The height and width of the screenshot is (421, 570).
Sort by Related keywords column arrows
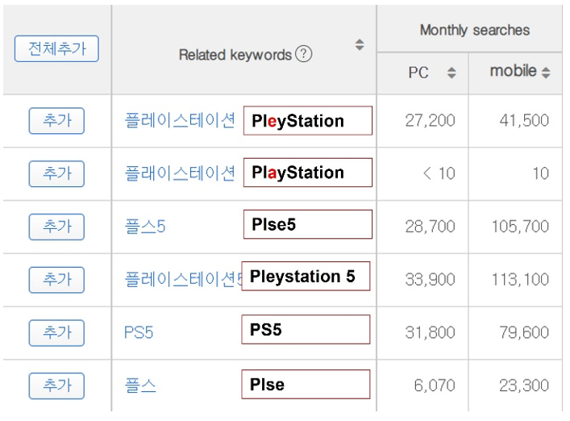coord(360,44)
